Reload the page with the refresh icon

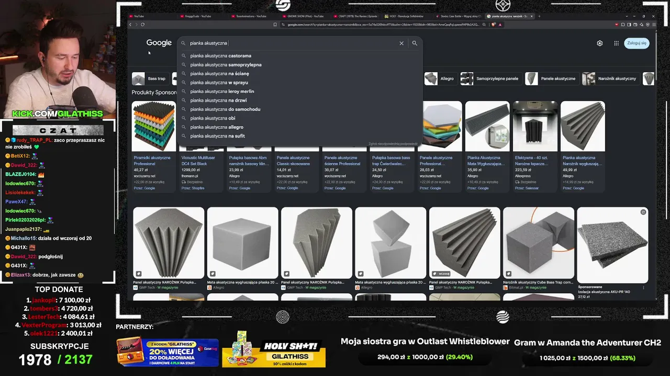coord(142,25)
